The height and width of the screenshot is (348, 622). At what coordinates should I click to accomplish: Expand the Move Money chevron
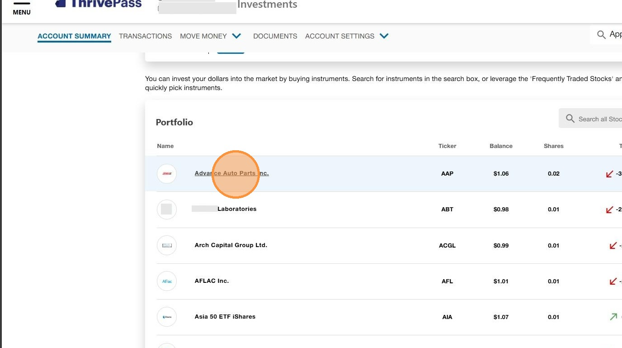tap(236, 36)
